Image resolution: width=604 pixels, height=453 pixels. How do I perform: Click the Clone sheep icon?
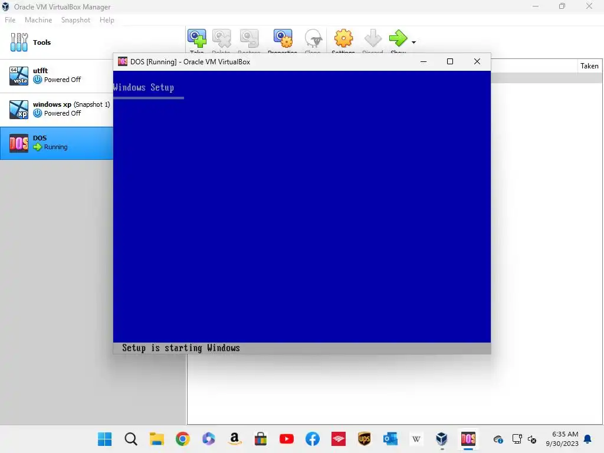(x=313, y=38)
